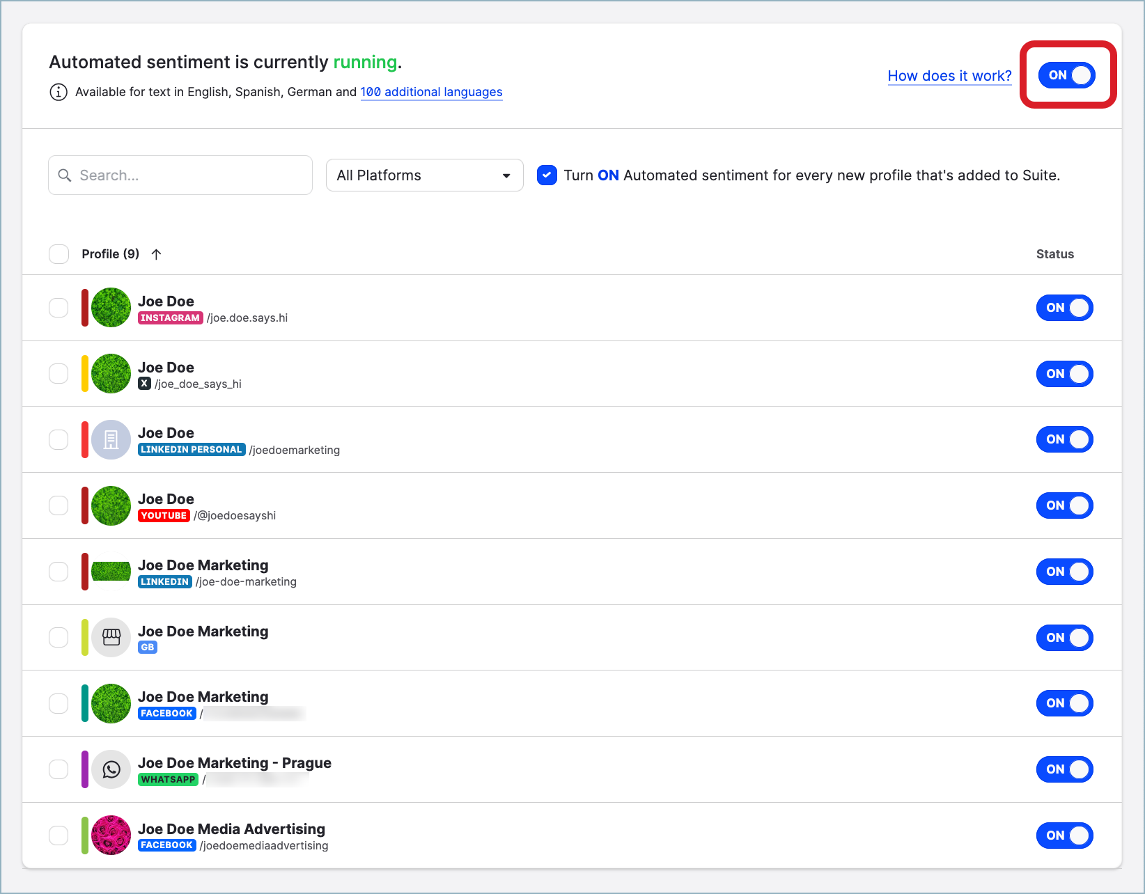
Task: Turn off the main Automated sentiment switch
Action: 1066,75
